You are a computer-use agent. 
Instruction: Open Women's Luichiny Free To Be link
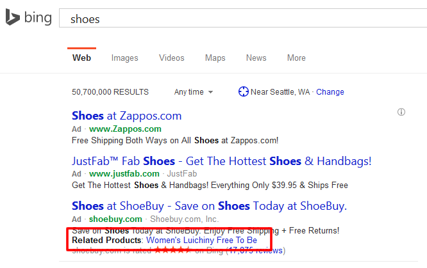coord(201,240)
